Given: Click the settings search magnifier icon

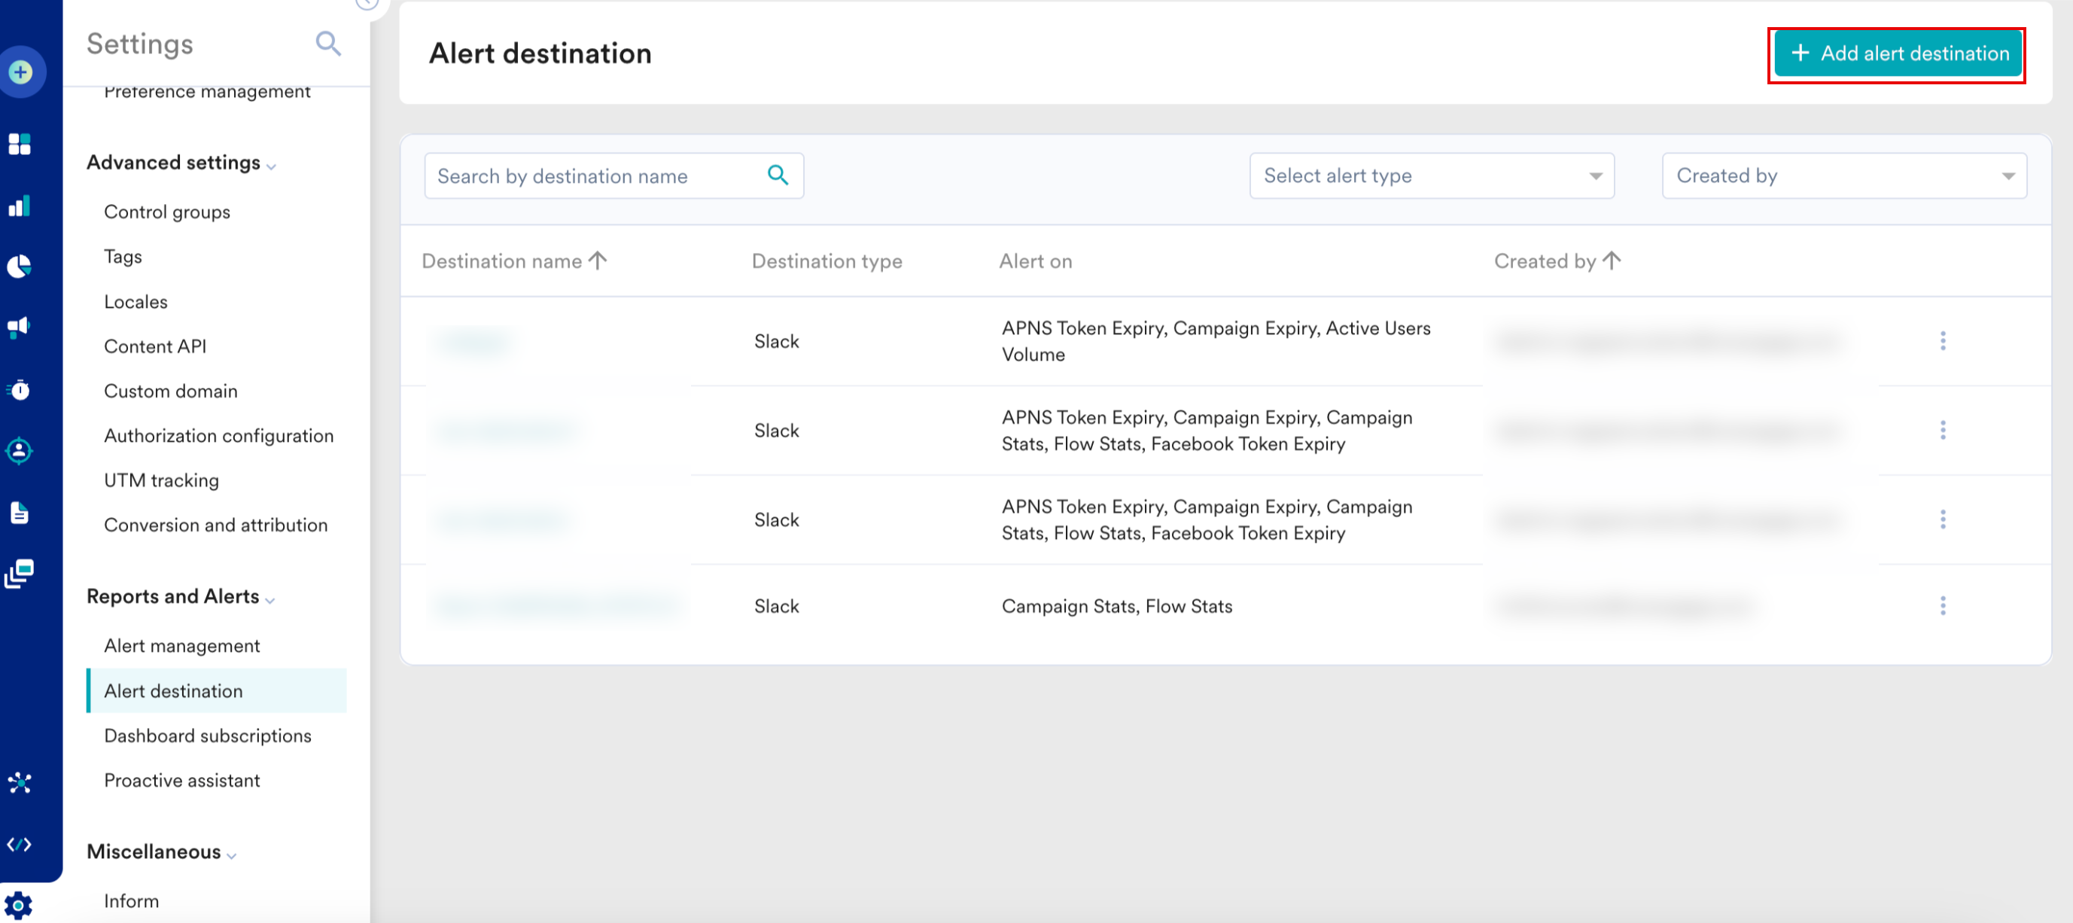Looking at the screenshot, I should click(327, 44).
